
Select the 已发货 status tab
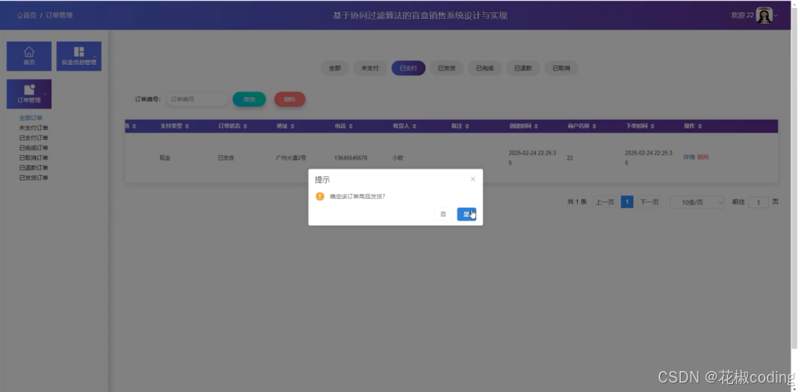(447, 68)
